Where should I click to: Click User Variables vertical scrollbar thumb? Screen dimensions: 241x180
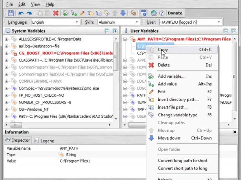pyautogui.click(x=234, y=76)
